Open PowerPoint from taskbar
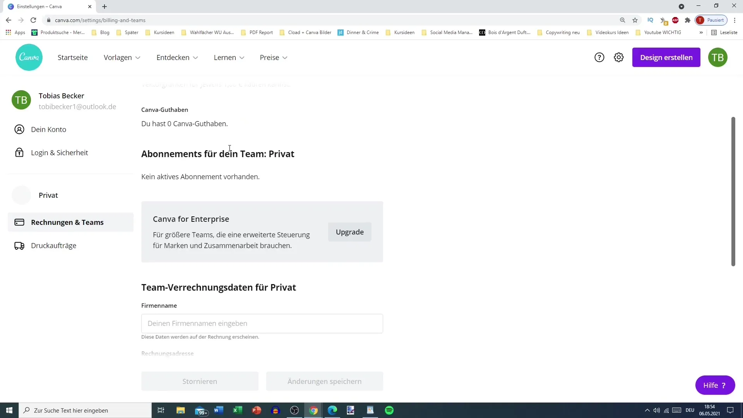 tap(257, 410)
